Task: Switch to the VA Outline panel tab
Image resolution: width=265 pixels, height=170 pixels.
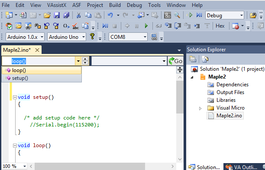Action: coord(242,167)
